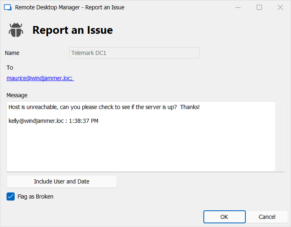291x227 pixels.
Task: Minimize the Report an Issue window
Action: click(x=238, y=7)
